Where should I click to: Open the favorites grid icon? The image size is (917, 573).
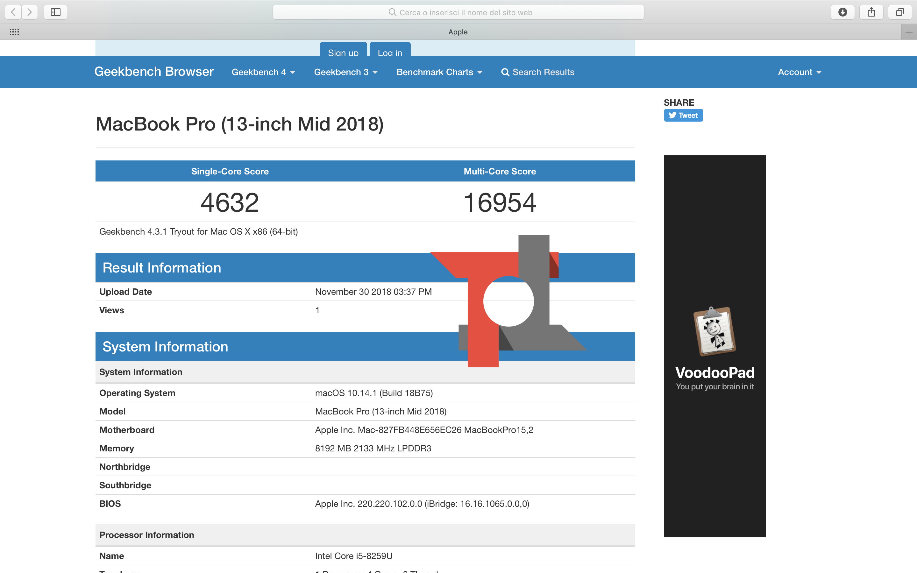pos(14,32)
